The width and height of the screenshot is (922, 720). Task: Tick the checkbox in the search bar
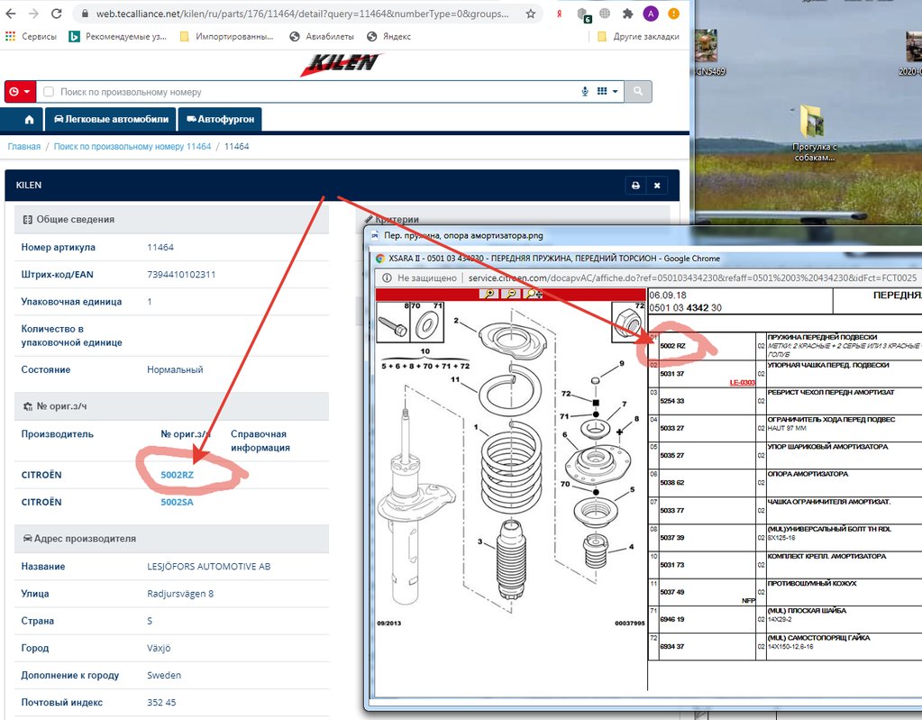[x=49, y=92]
